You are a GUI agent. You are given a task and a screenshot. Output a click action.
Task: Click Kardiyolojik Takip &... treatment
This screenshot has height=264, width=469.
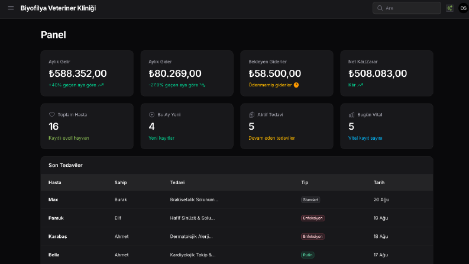(193, 255)
